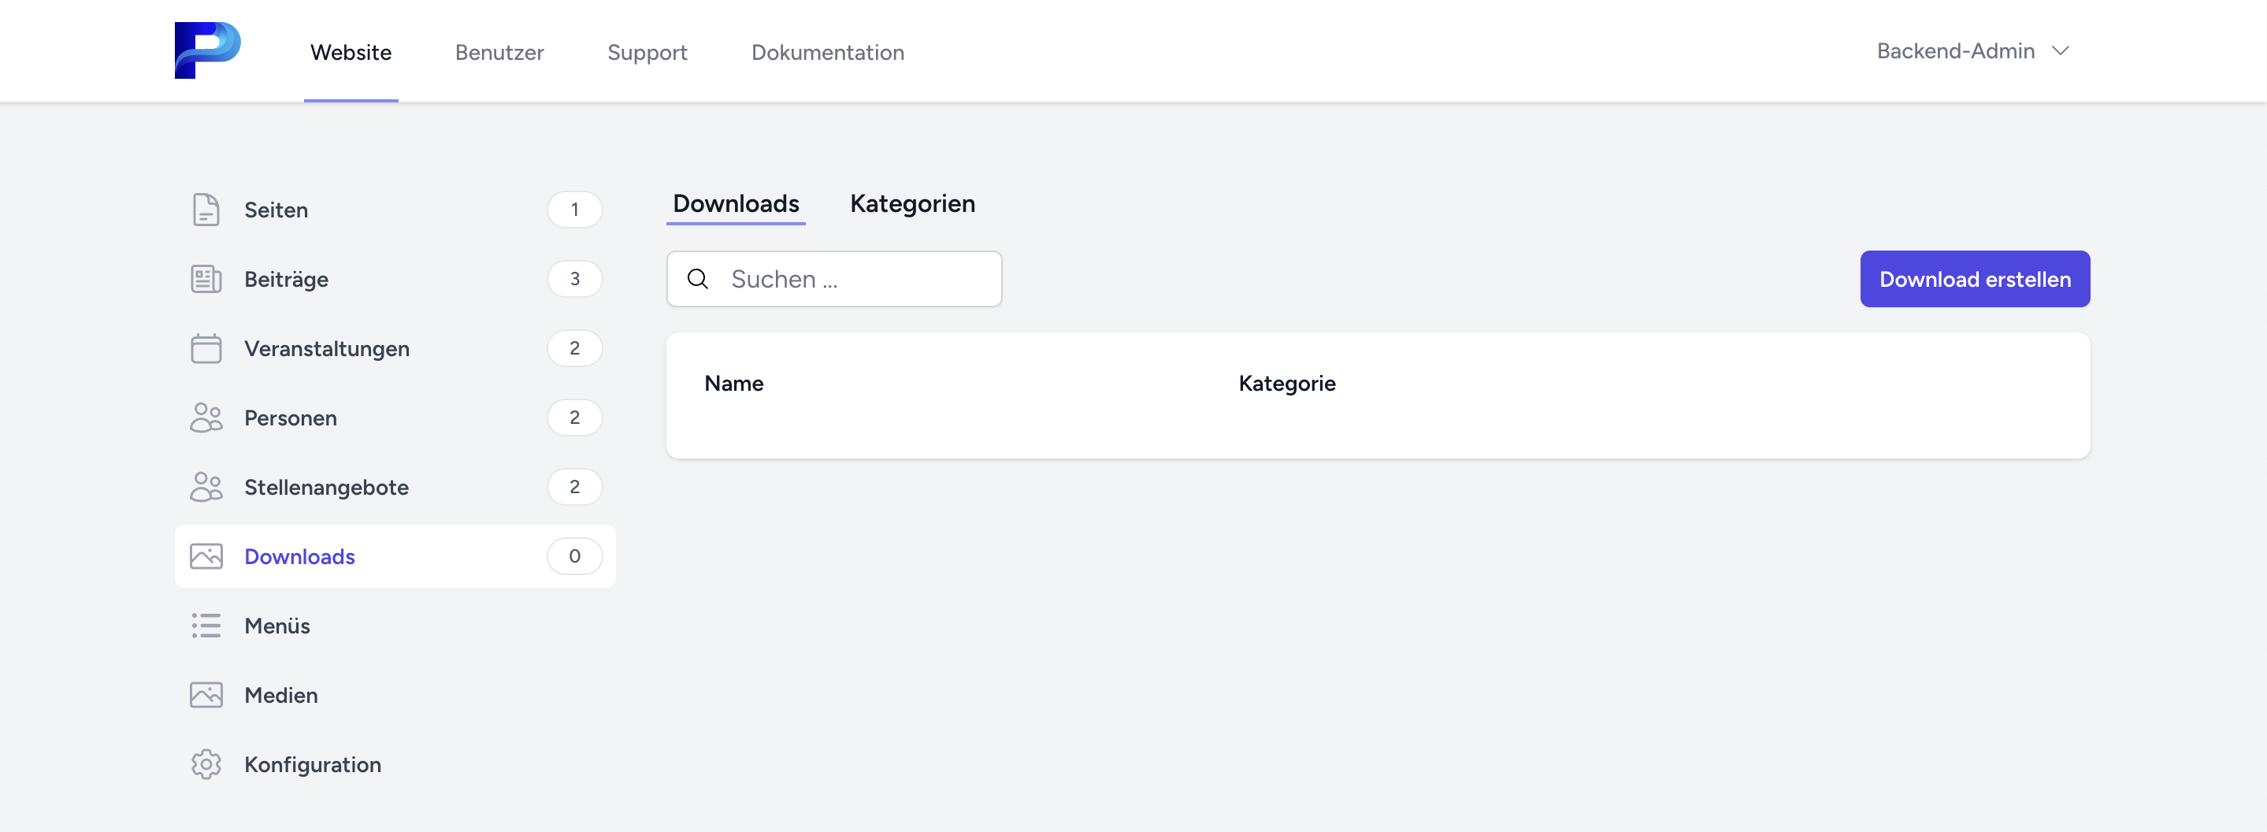
Task: Click the Seiten page icon
Action: tap(206, 210)
